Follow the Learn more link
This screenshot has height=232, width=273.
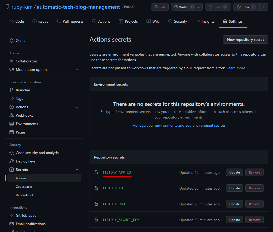[x=236, y=68]
